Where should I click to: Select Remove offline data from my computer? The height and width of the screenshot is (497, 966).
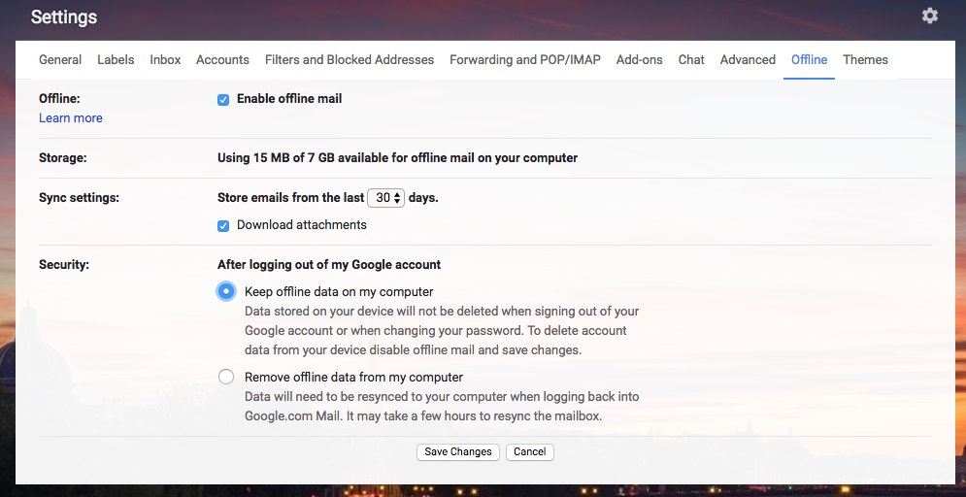226,377
